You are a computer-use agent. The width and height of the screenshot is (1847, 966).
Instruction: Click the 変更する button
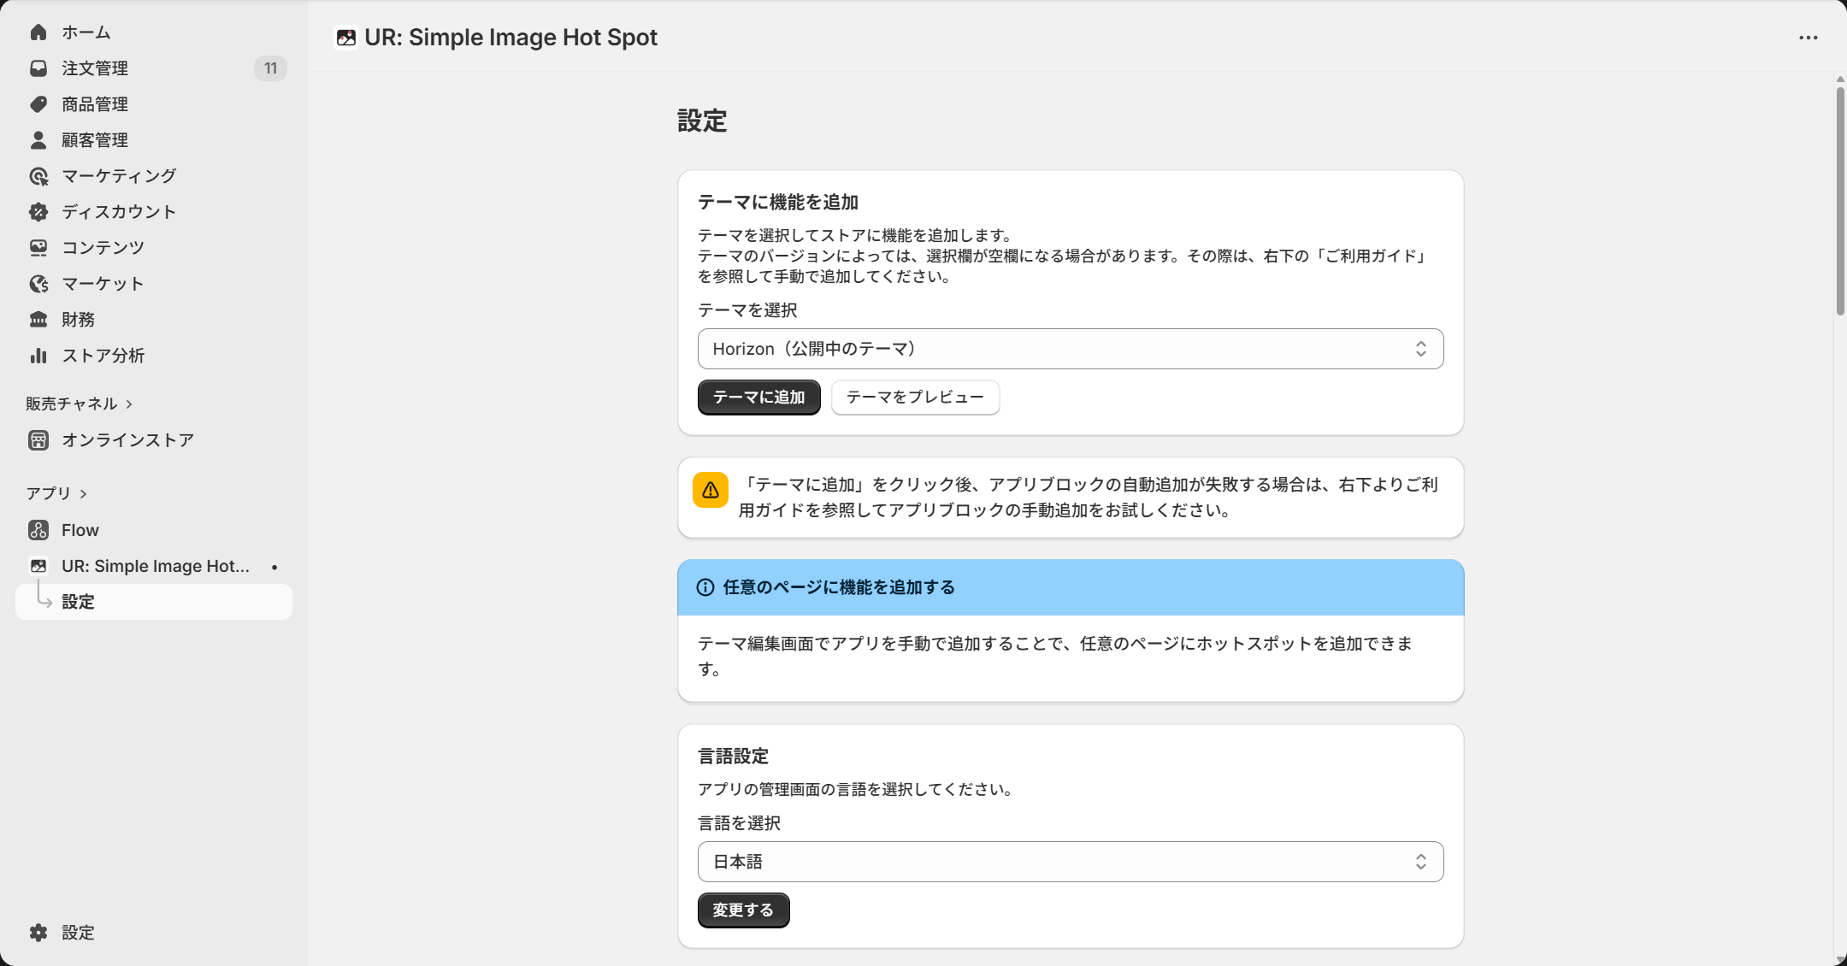(x=743, y=910)
